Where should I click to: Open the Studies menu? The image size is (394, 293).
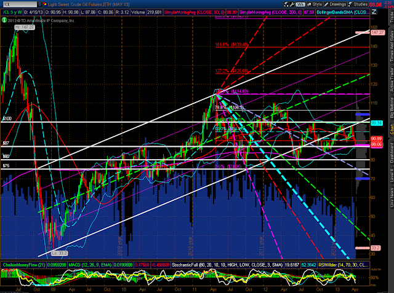point(358,4)
